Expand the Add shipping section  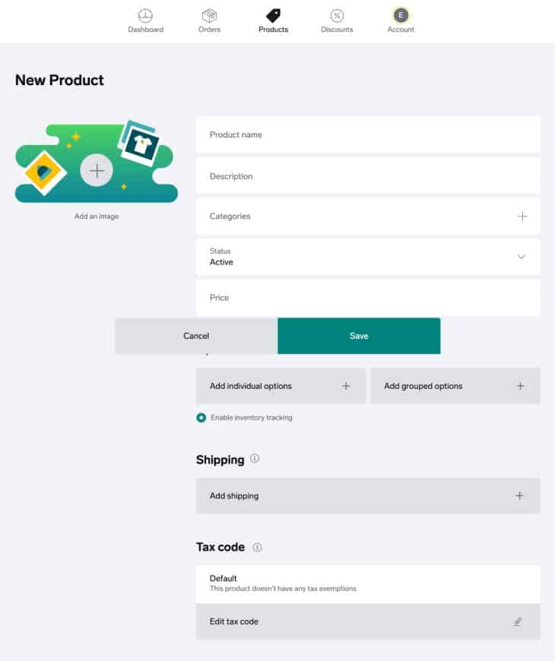click(x=368, y=495)
